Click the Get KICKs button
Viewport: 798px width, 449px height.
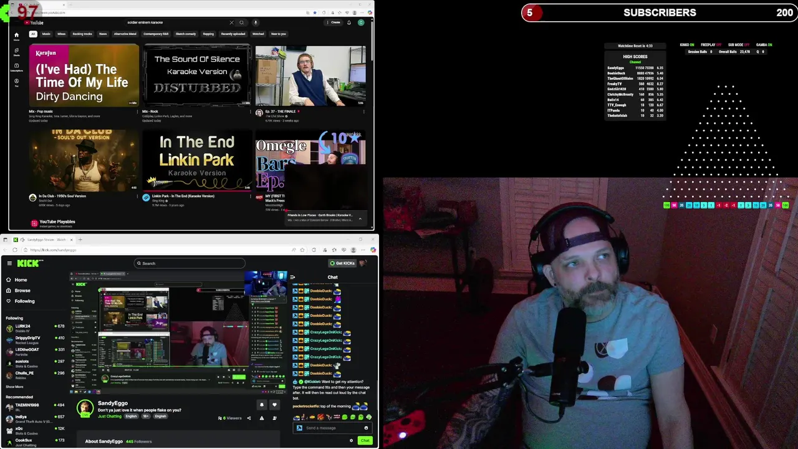coord(342,263)
